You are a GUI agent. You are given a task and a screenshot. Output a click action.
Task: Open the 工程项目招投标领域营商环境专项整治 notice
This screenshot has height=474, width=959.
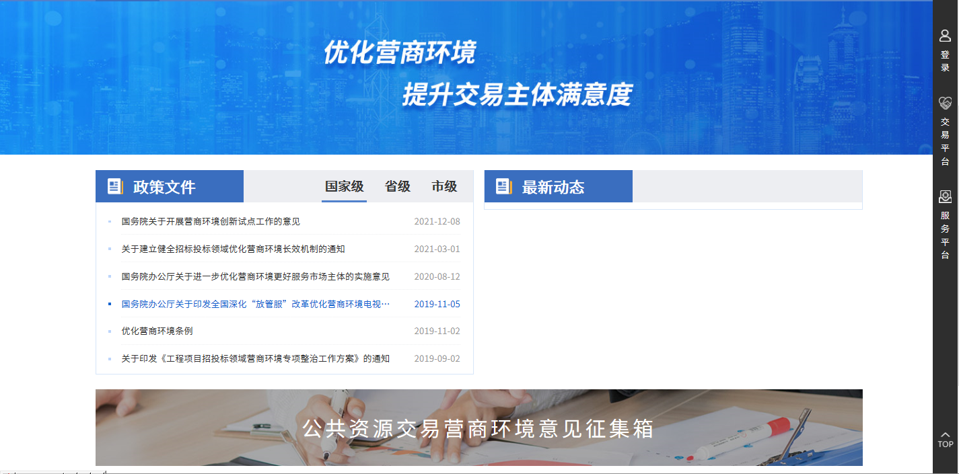[x=255, y=358]
